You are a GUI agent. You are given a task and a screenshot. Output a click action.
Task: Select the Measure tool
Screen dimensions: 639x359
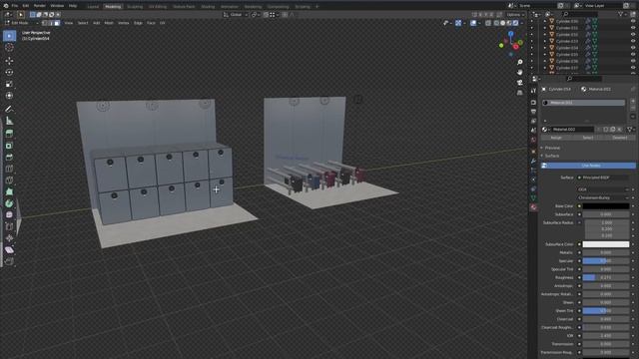click(x=9, y=121)
